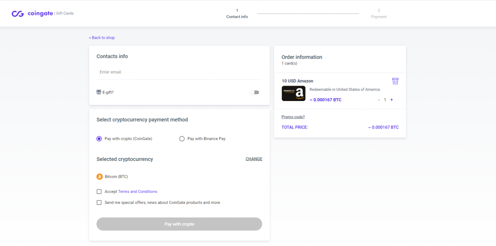Click the Contacts info heading
The width and height of the screenshot is (496, 246).
(112, 56)
